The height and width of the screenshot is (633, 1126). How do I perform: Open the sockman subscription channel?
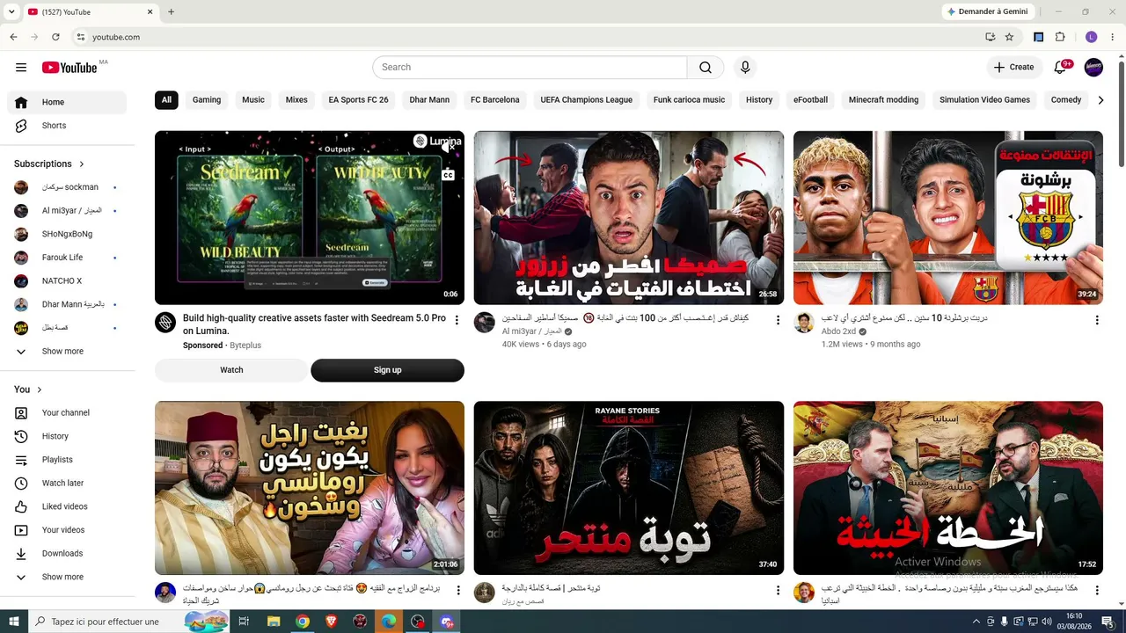pyautogui.click(x=67, y=187)
